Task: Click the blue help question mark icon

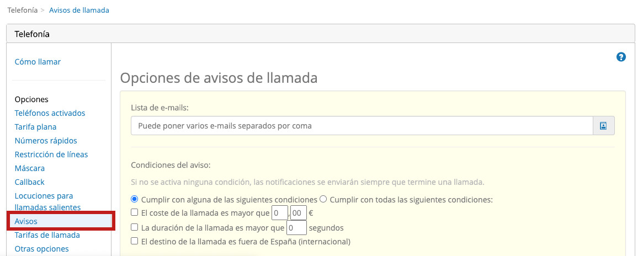Action: click(x=621, y=57)
